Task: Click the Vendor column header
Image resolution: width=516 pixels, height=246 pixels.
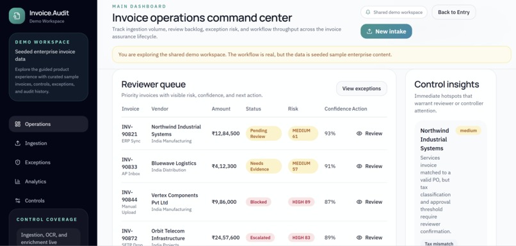Action: point(159,109)
